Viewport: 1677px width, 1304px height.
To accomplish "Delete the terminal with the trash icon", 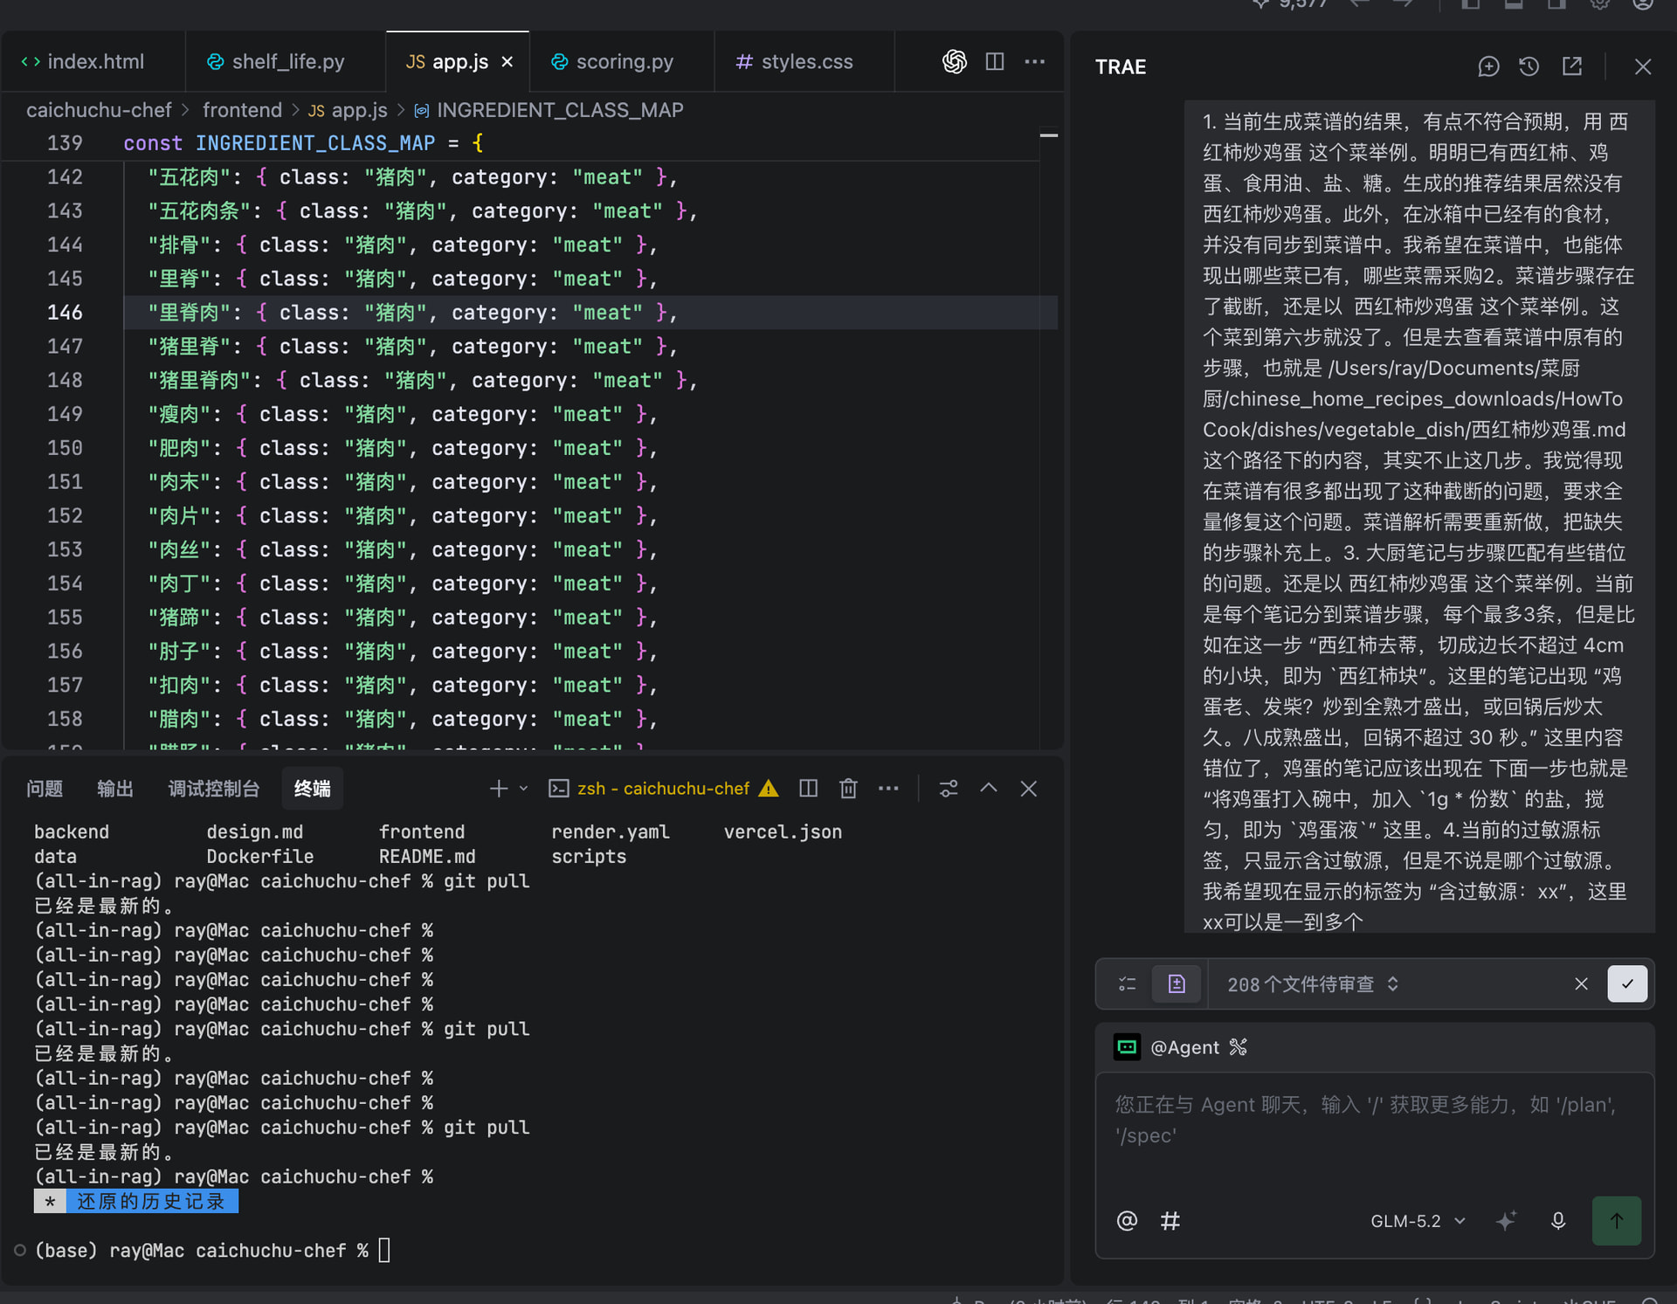I will pos(848,789).
